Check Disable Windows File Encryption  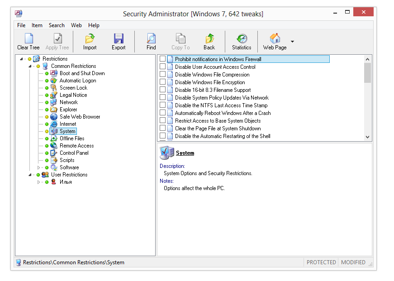(x=162, y=82)
